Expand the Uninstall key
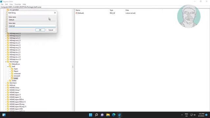This screenshot has height=118, width=210. click(10, 76)
